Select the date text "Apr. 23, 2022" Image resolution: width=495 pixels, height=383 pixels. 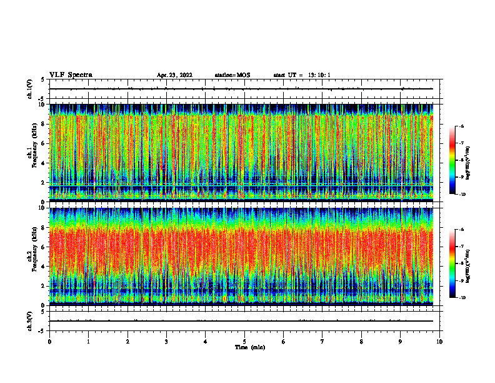tap(174, 75)
